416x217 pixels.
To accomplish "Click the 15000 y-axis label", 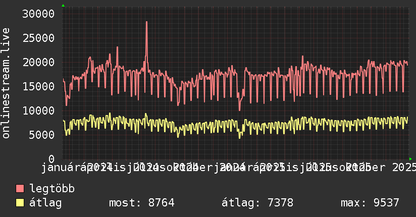I will click(38, 86).
